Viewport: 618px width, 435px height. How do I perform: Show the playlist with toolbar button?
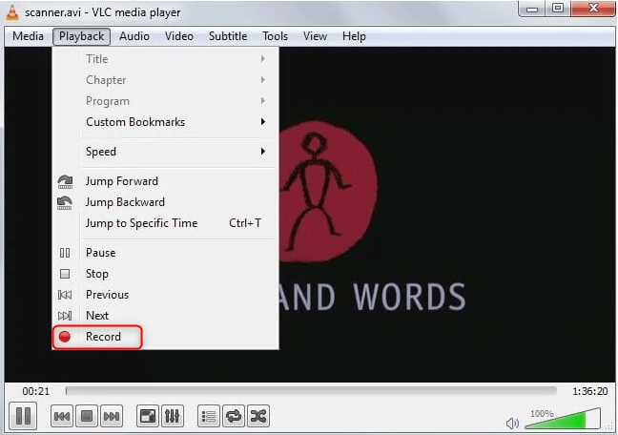coord(209,416)
